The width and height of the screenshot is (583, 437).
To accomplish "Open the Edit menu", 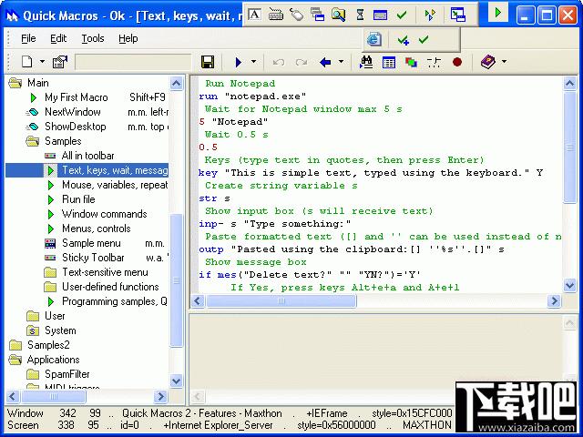I will coord(58,38).
